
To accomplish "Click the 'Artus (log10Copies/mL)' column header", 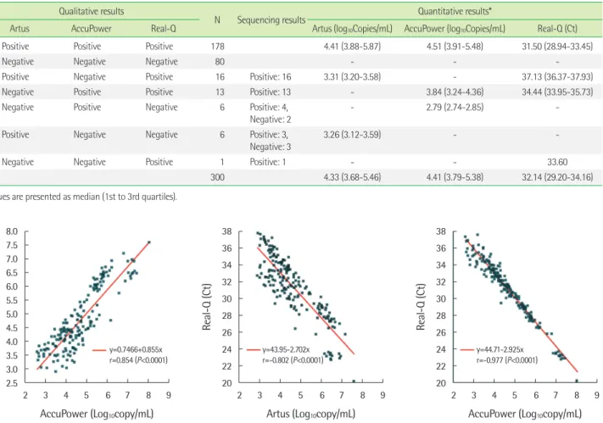I will pyautogui.click(x=352, y=29).
